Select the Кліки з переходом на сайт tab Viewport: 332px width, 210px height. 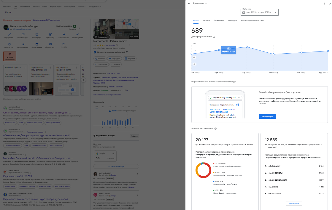252,20
